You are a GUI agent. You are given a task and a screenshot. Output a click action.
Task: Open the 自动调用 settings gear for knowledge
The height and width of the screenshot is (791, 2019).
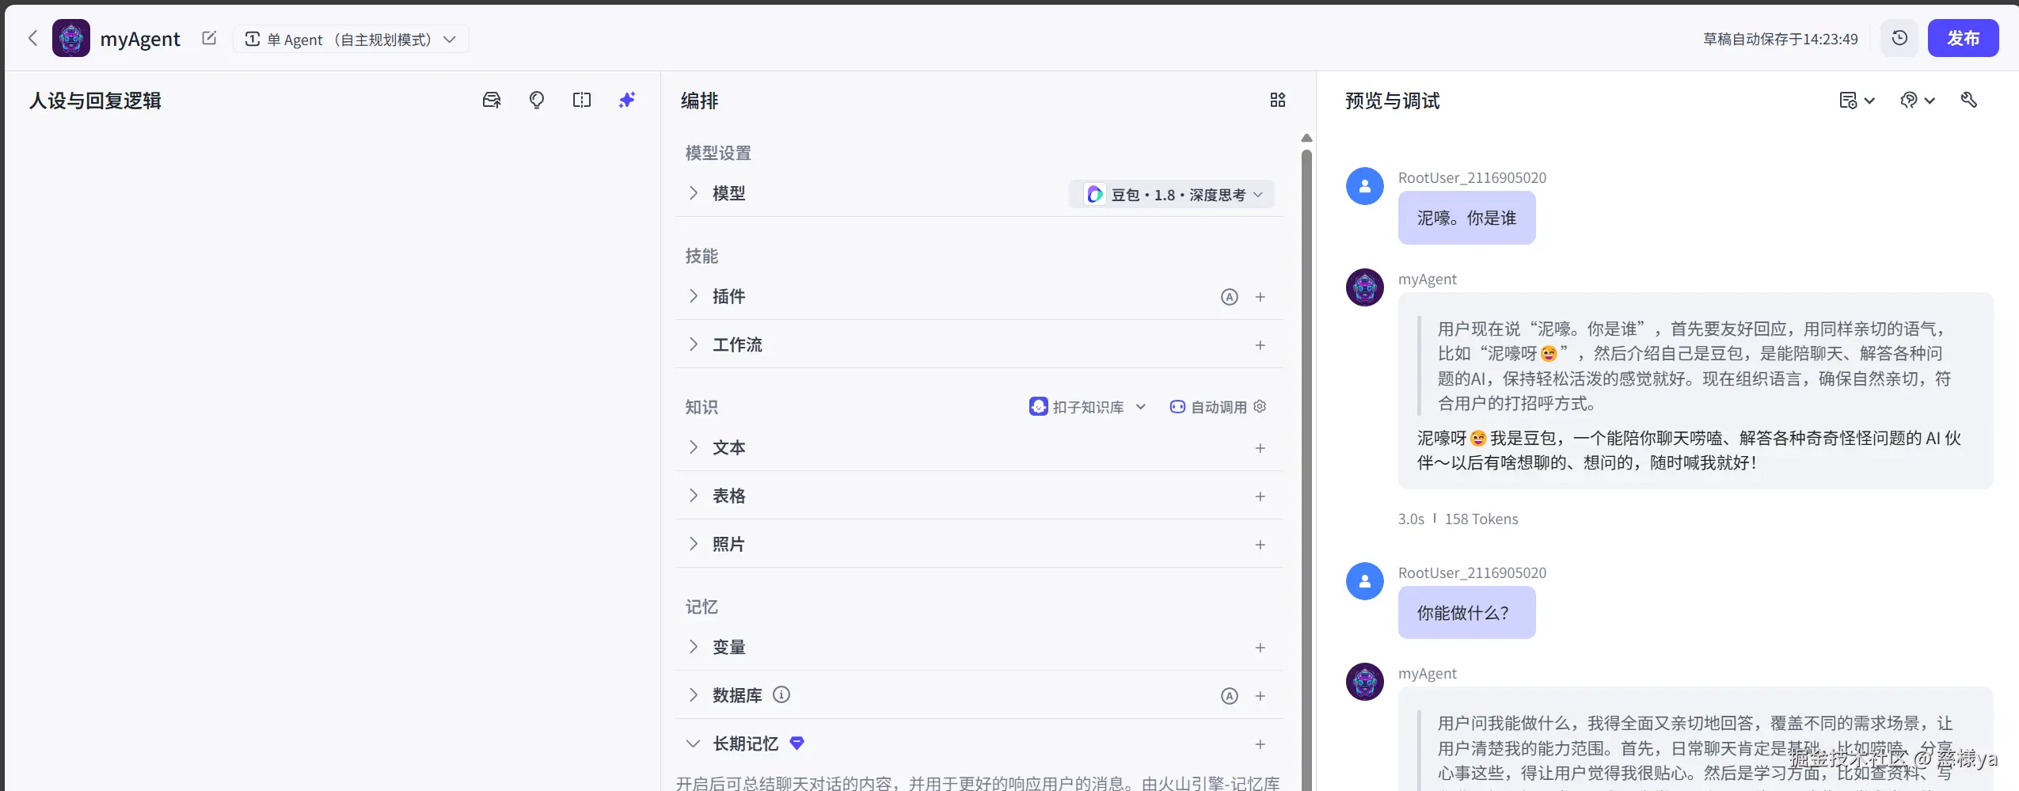pos(1259,406)
